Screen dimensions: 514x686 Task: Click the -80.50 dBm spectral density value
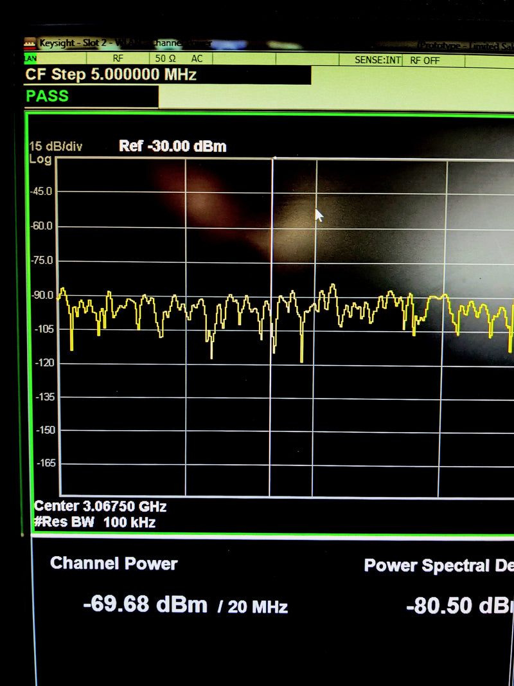coord(460,606)
